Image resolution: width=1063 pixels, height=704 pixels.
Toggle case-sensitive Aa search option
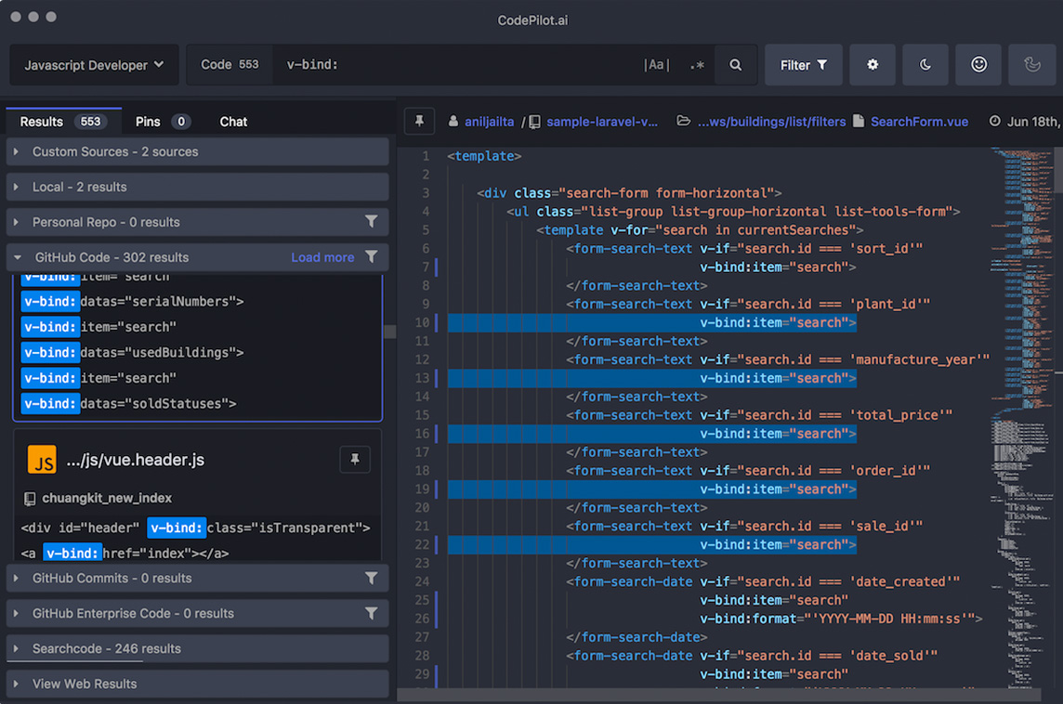656,65
